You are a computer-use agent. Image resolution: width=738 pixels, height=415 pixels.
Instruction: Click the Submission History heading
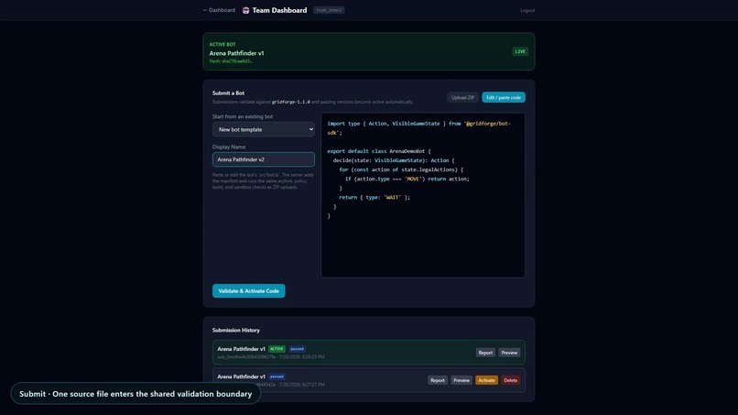[x=236, y=330]
